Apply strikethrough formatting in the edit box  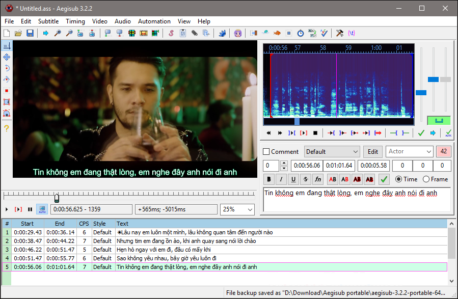click(305, 179)
